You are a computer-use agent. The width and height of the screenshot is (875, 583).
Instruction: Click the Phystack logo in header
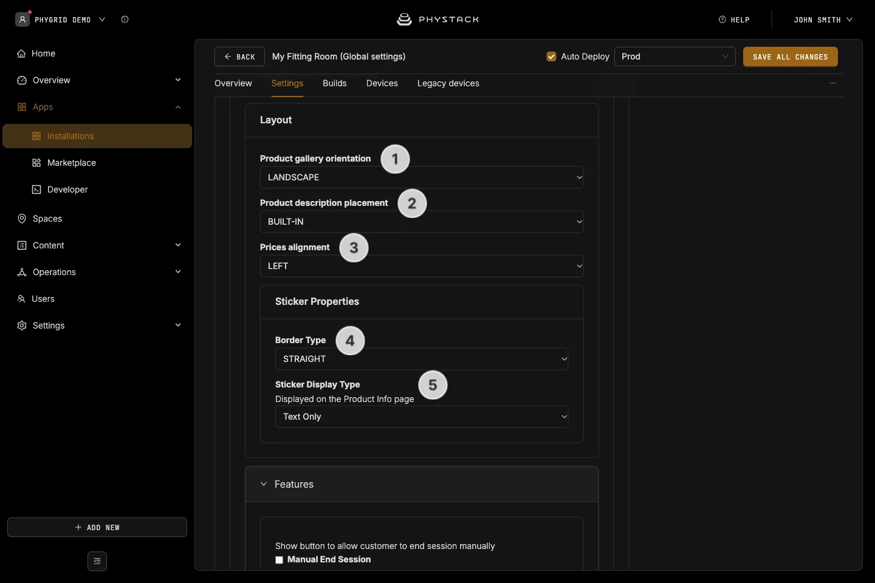437,19
